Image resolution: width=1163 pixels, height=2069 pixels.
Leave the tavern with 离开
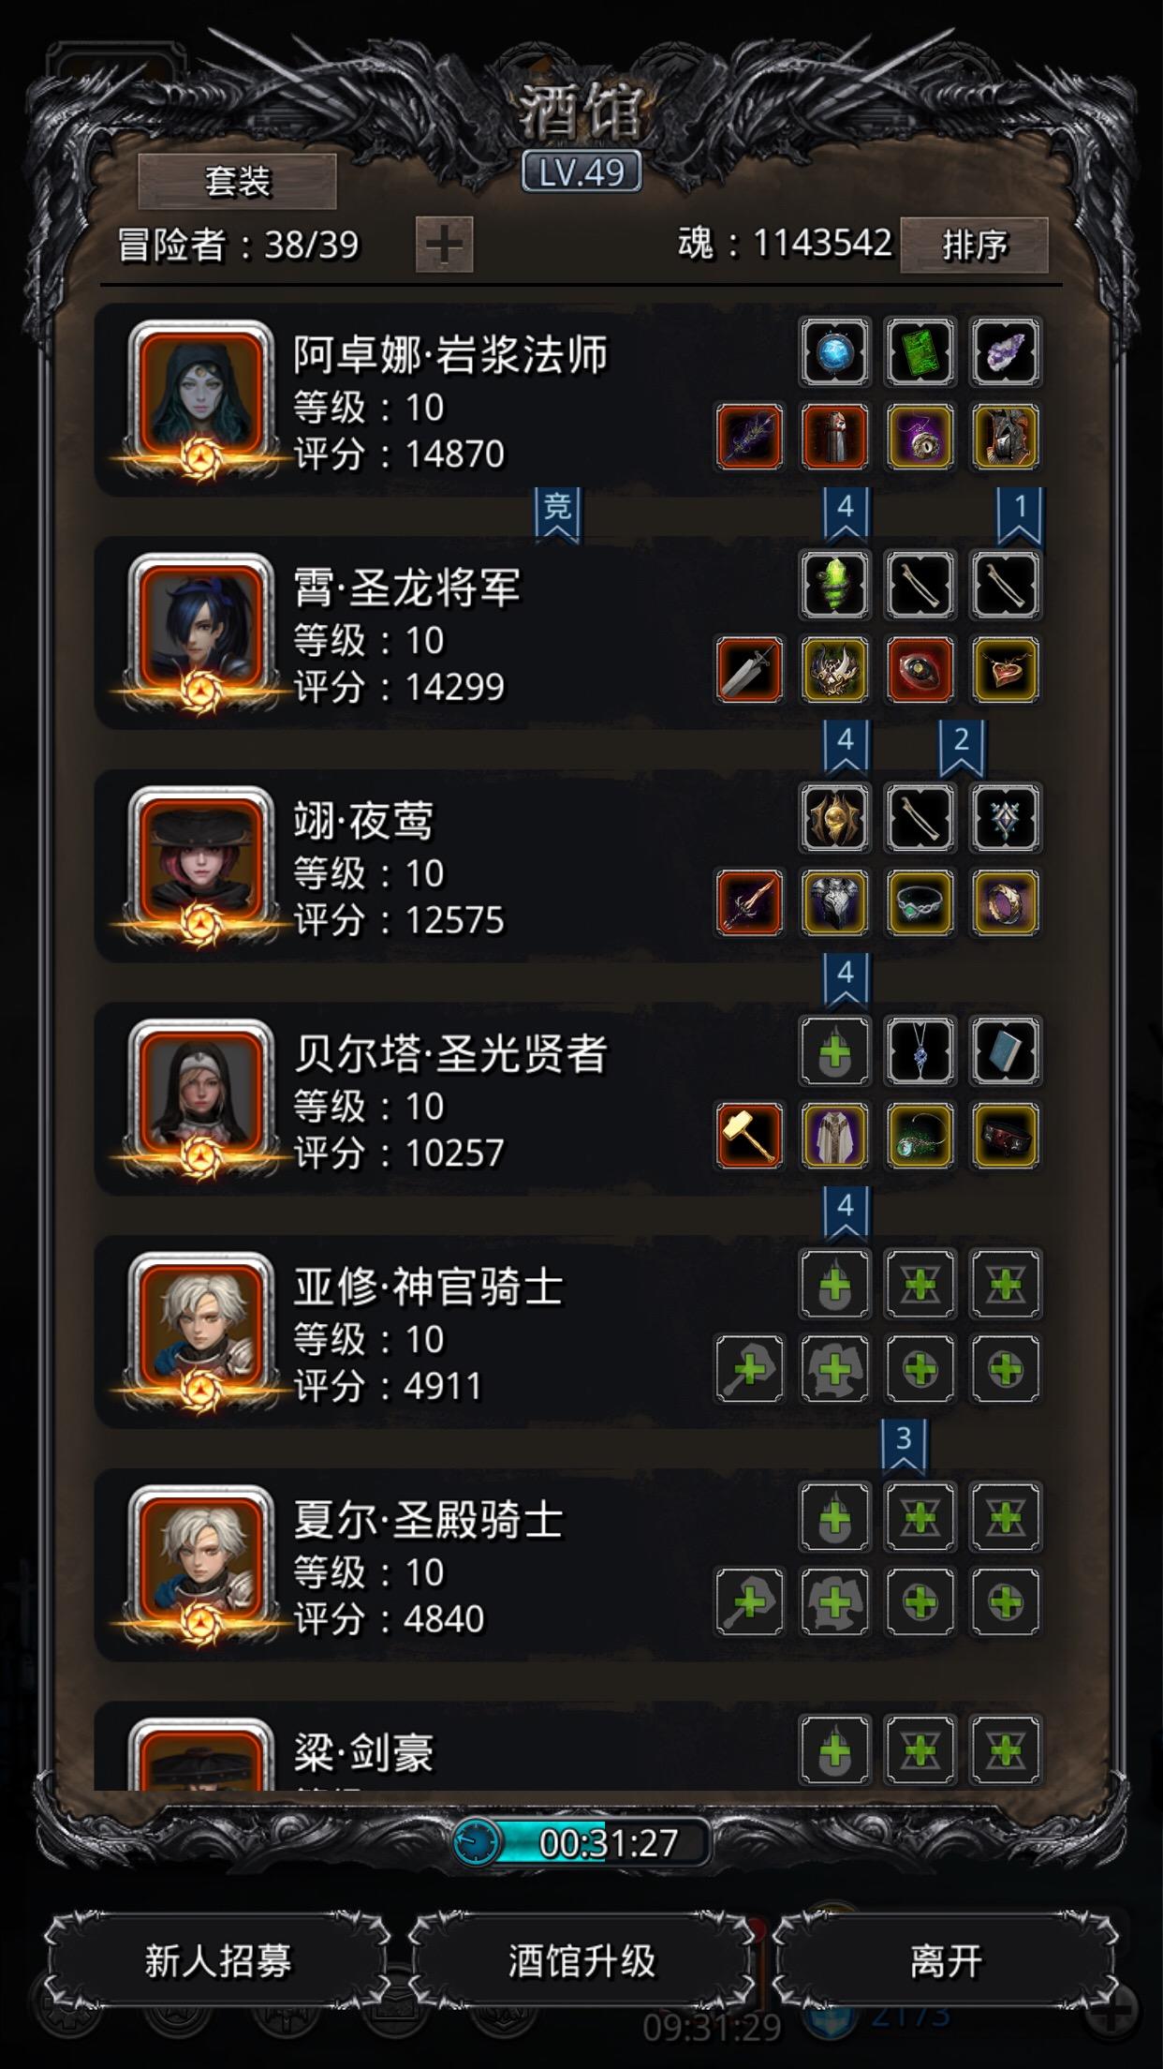click(946, 1959)
